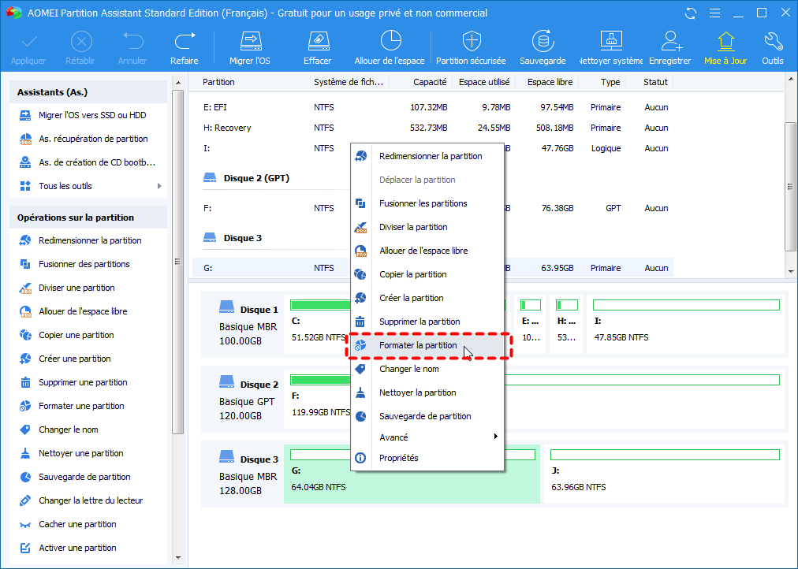Select the E: EFI partition row
798x569 pixels.
(x=433, y=107)
